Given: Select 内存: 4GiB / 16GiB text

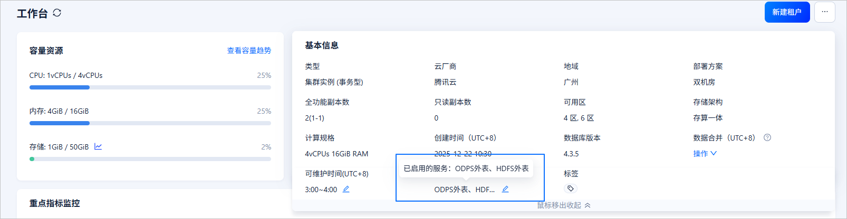Looking at the screenshot, I should pos(59,111).
